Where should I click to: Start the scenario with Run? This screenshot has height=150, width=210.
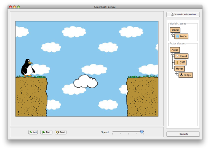pyautogui.click(x=46, y=132)
